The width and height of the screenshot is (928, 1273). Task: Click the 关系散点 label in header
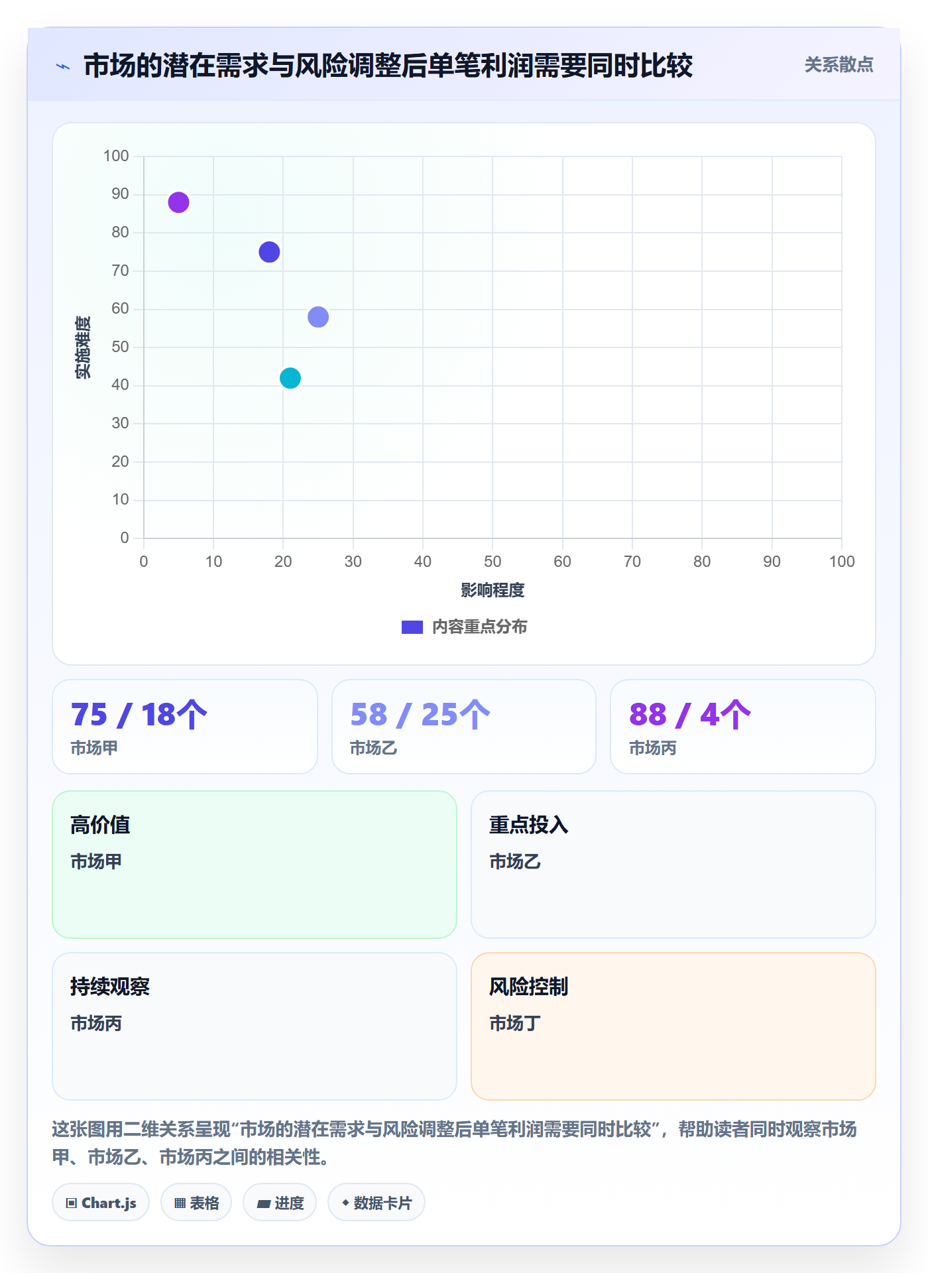click(839, 65)
